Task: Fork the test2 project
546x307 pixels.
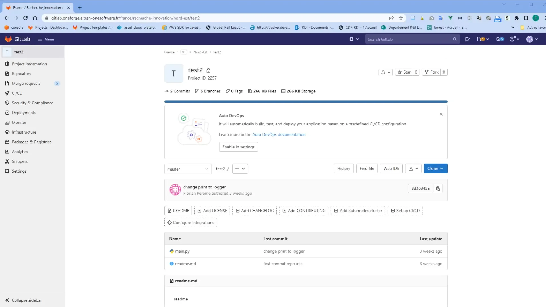Action: coord(431,72)
